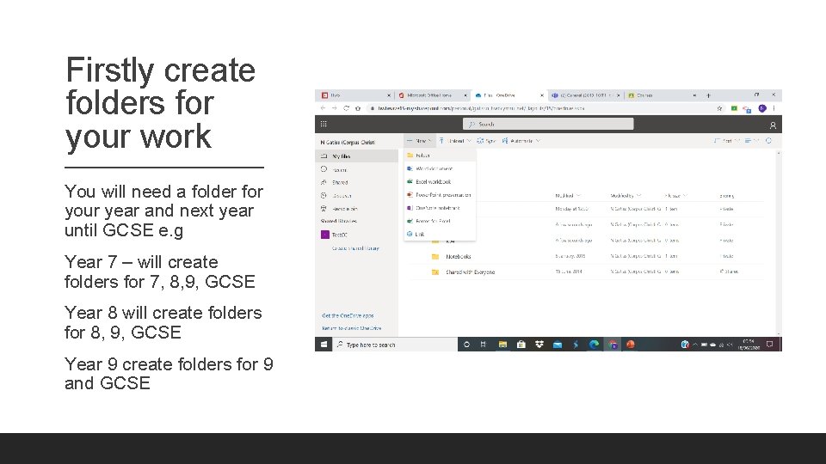The image size is (826, 464).
Task: Bookmark page with the star icon
Action: [x=719, y=108]
